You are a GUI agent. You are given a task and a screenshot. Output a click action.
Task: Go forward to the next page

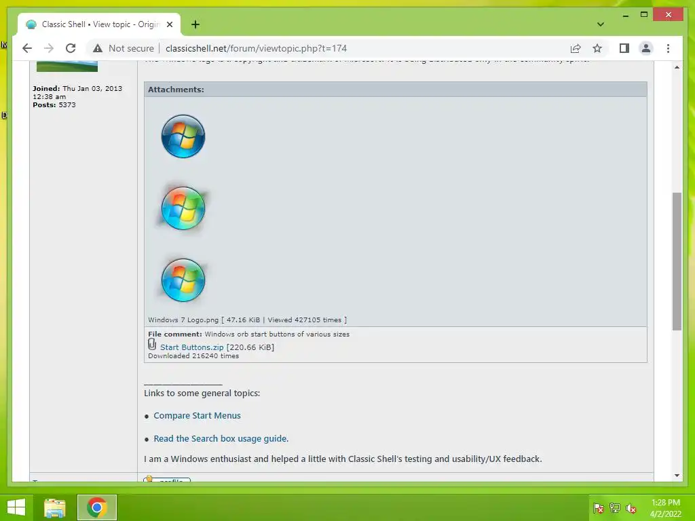pyautogui.click(x=49, y=48)
